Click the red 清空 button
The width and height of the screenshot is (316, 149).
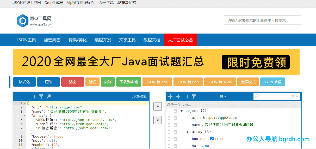(x=73, y=82)
